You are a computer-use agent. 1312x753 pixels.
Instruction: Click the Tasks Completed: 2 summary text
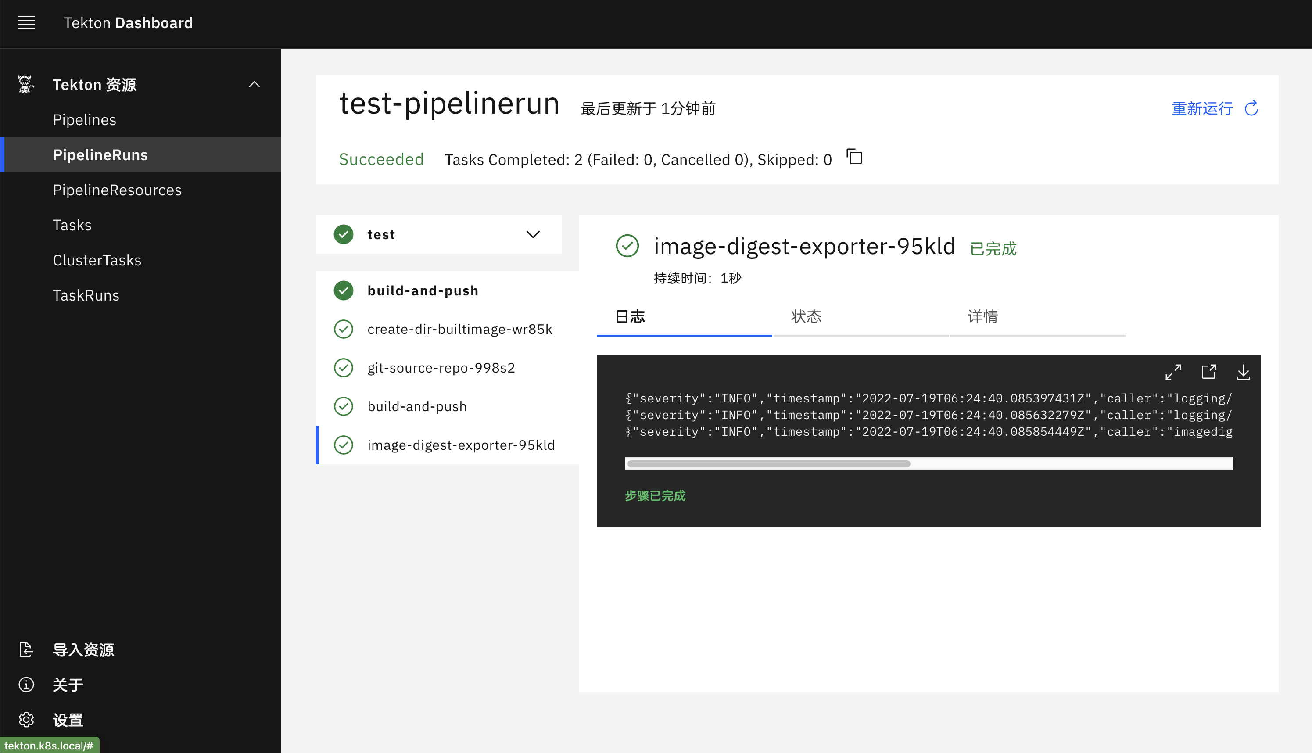click(x=638, y=159)
